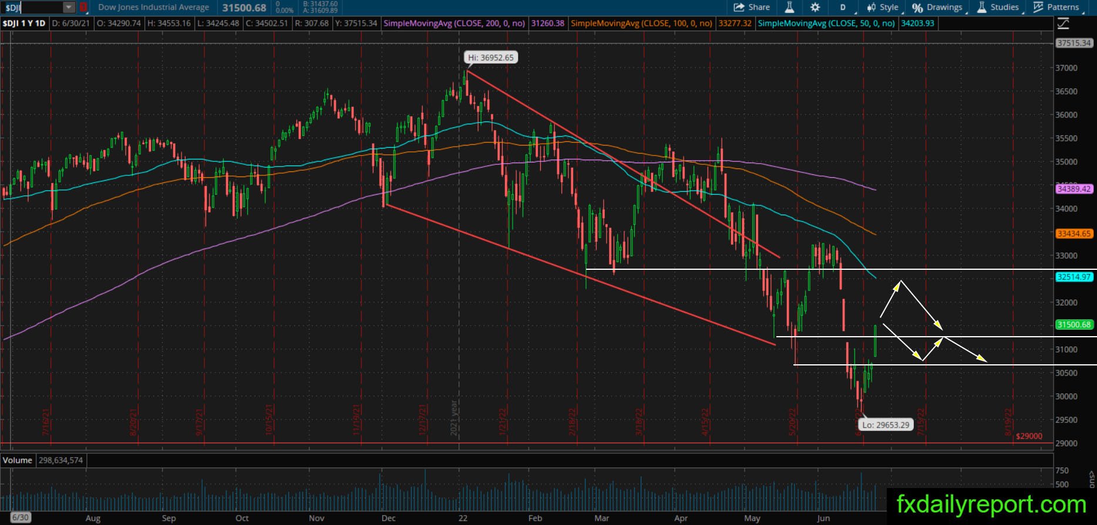The image size is (1097, 525).
Task: Click the 37515.34 gray price axis label
Action: [1074, 43]
